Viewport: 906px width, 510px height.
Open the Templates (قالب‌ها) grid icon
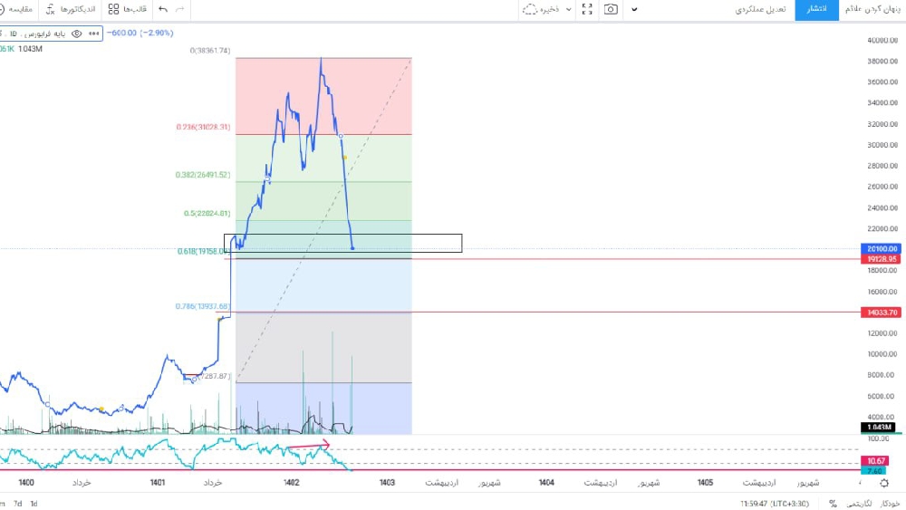point(113,9)
